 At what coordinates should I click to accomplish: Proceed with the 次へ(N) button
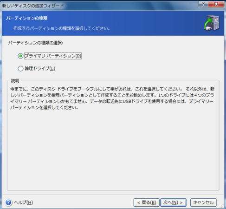(173, 202)
